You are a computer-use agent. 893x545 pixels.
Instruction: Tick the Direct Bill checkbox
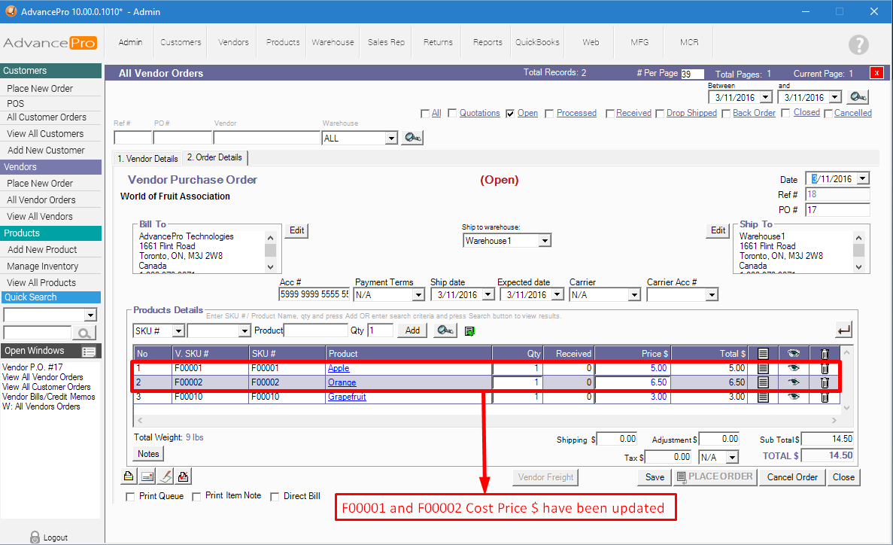[275, 497]
